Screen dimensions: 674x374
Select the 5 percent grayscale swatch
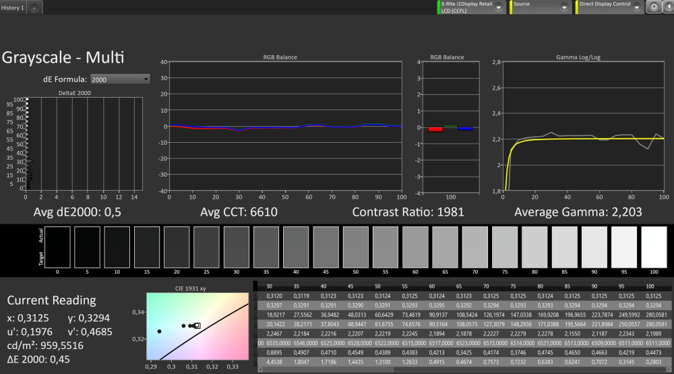87,247
